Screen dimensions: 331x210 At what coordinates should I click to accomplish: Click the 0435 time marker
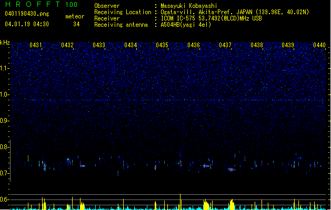click(162, 45)
